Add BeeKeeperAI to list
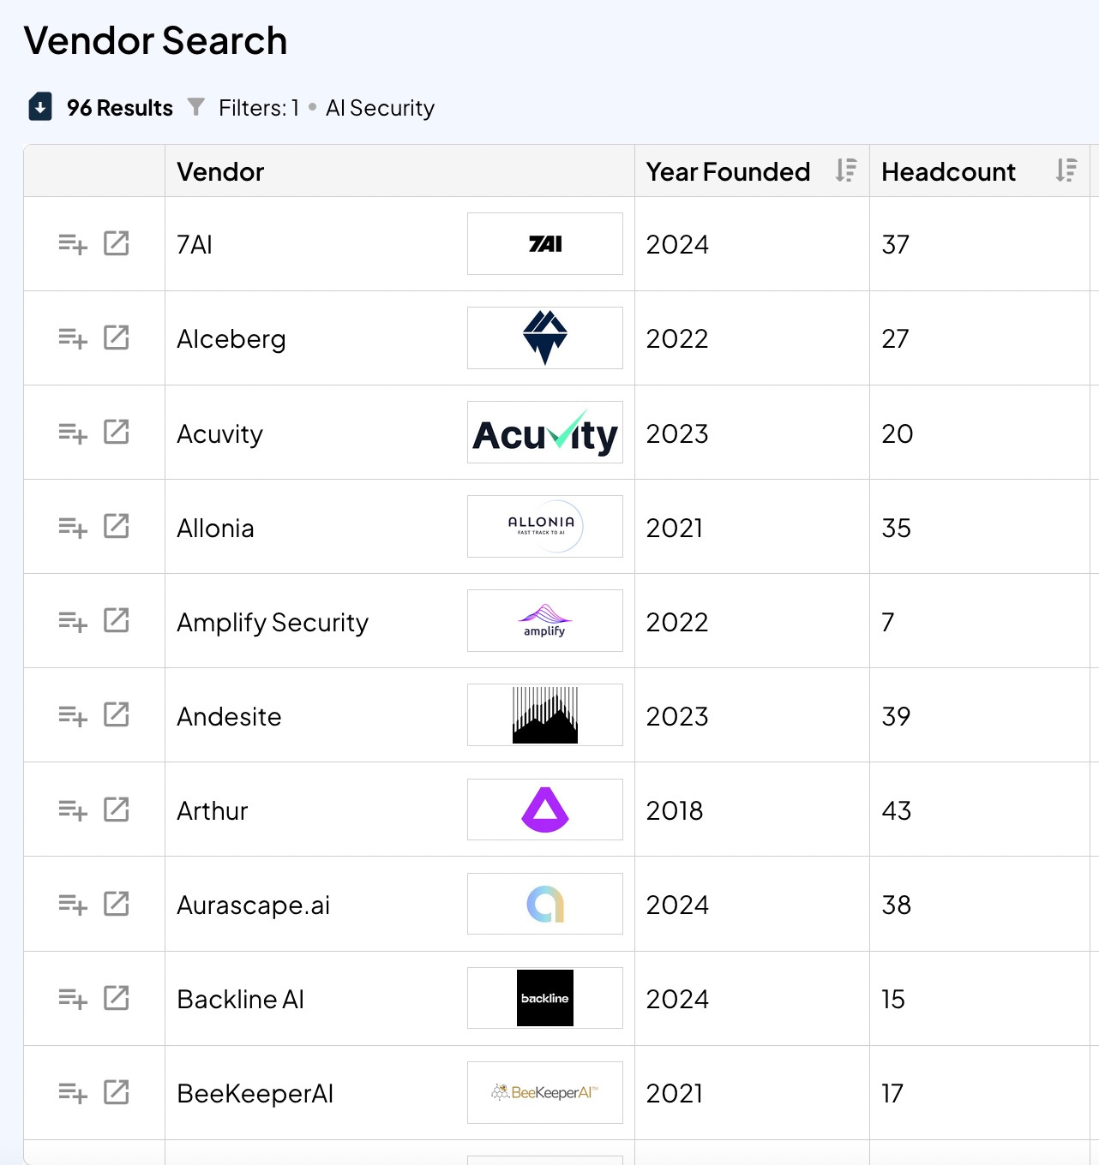Screen dimensions: 1099x1165 click(73, 1092)
